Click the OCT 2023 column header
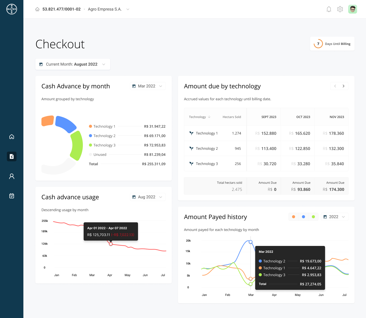366x318 pixels. (x=303, y=117)
